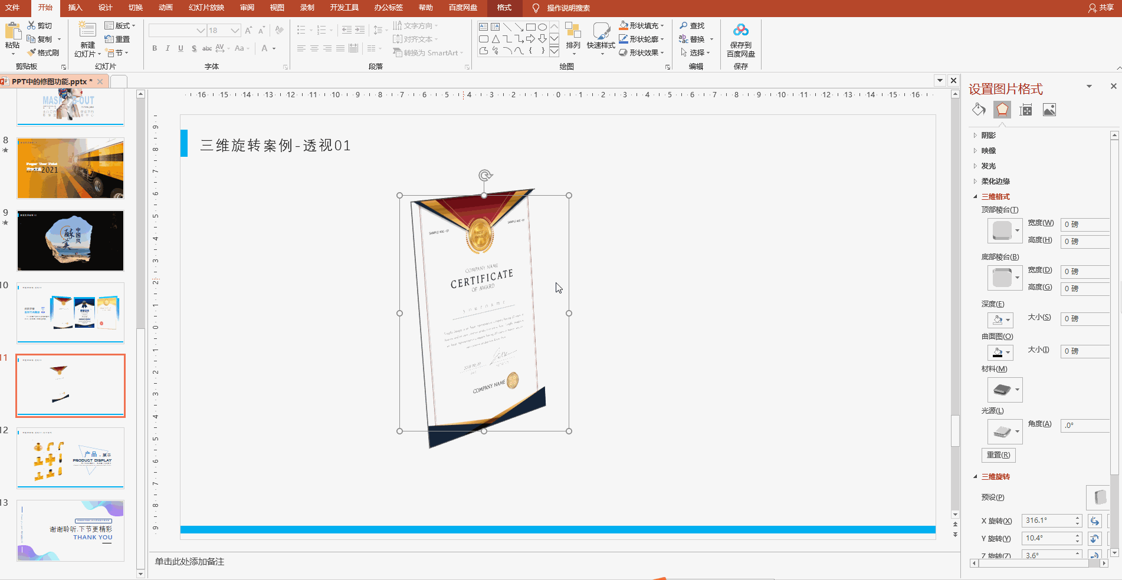Open the File (文件) tab
Viewport: 1122px width, 580px height.
[x=12, y=8]
